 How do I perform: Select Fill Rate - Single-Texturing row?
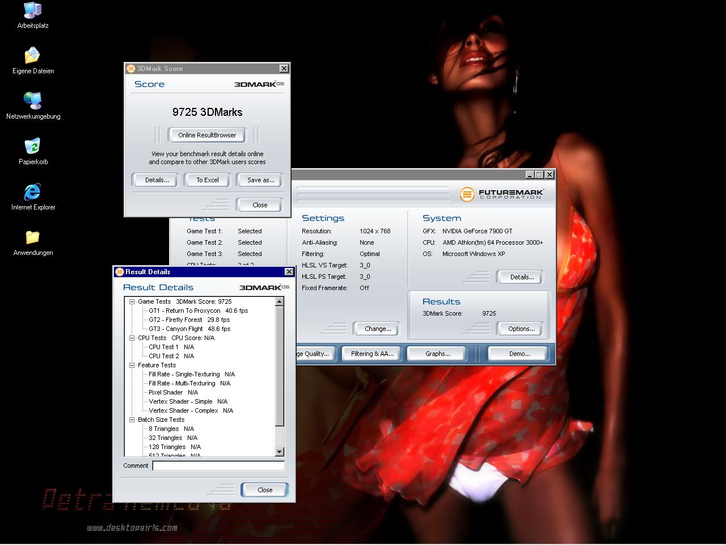[192, 375]
